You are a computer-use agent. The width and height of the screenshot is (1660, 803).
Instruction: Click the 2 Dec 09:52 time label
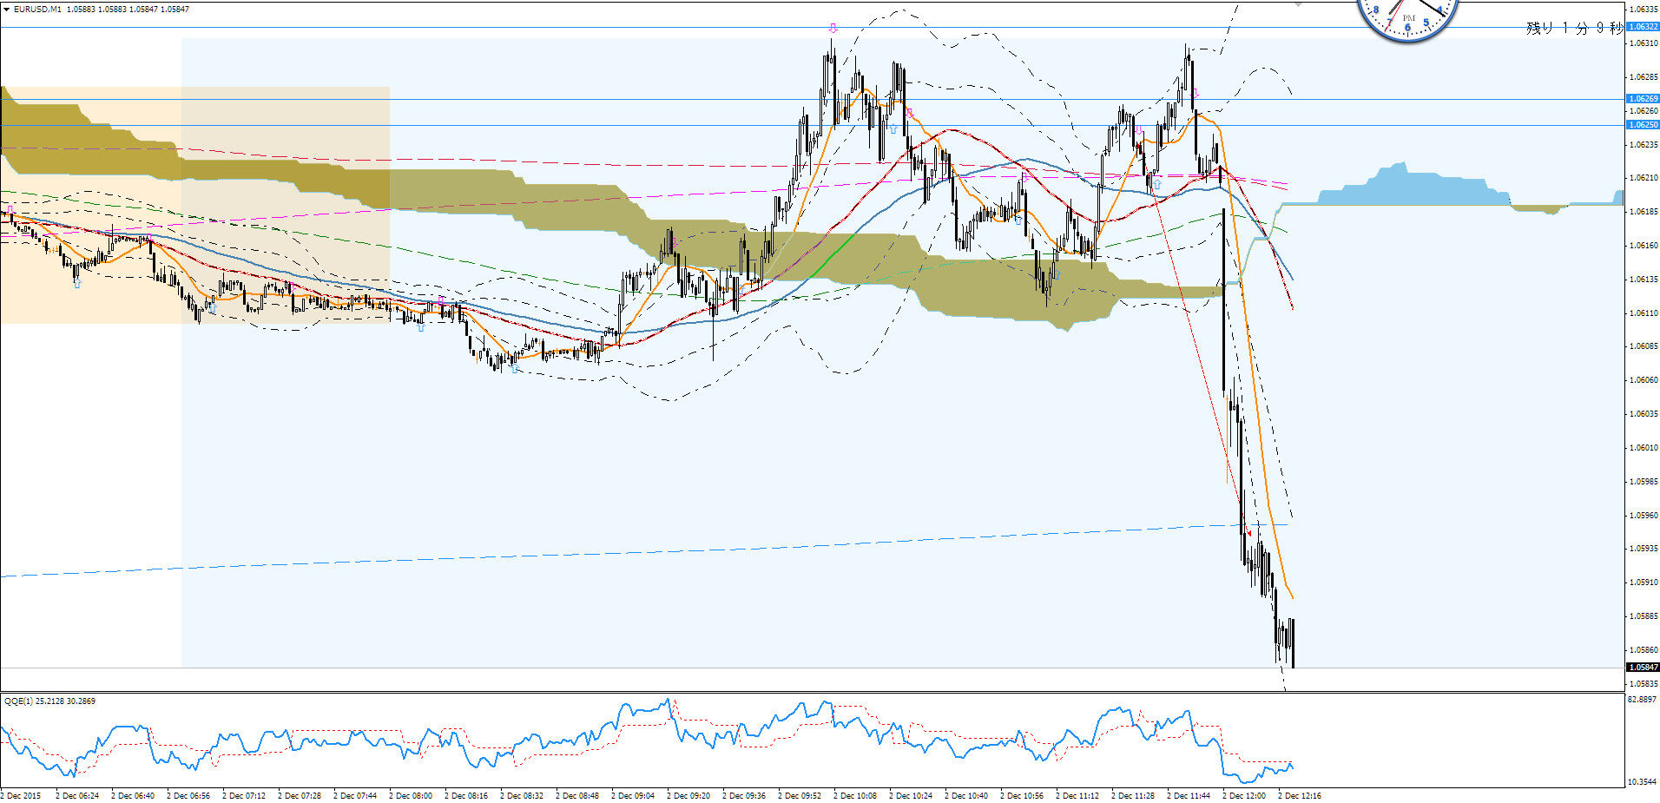(x=800, y=796)
